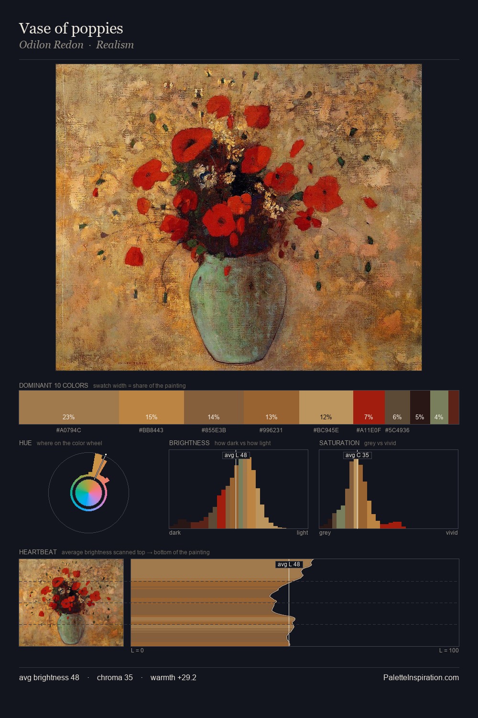Click the avg L 48 histogram label

[x=236, y=455]
